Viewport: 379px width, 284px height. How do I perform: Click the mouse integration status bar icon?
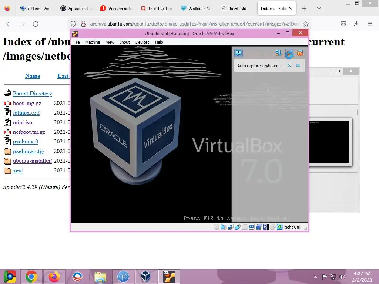pyautogui.click(x=273, y=227)
